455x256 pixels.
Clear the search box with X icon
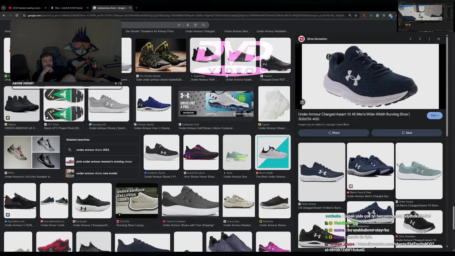tap(179, 25)
